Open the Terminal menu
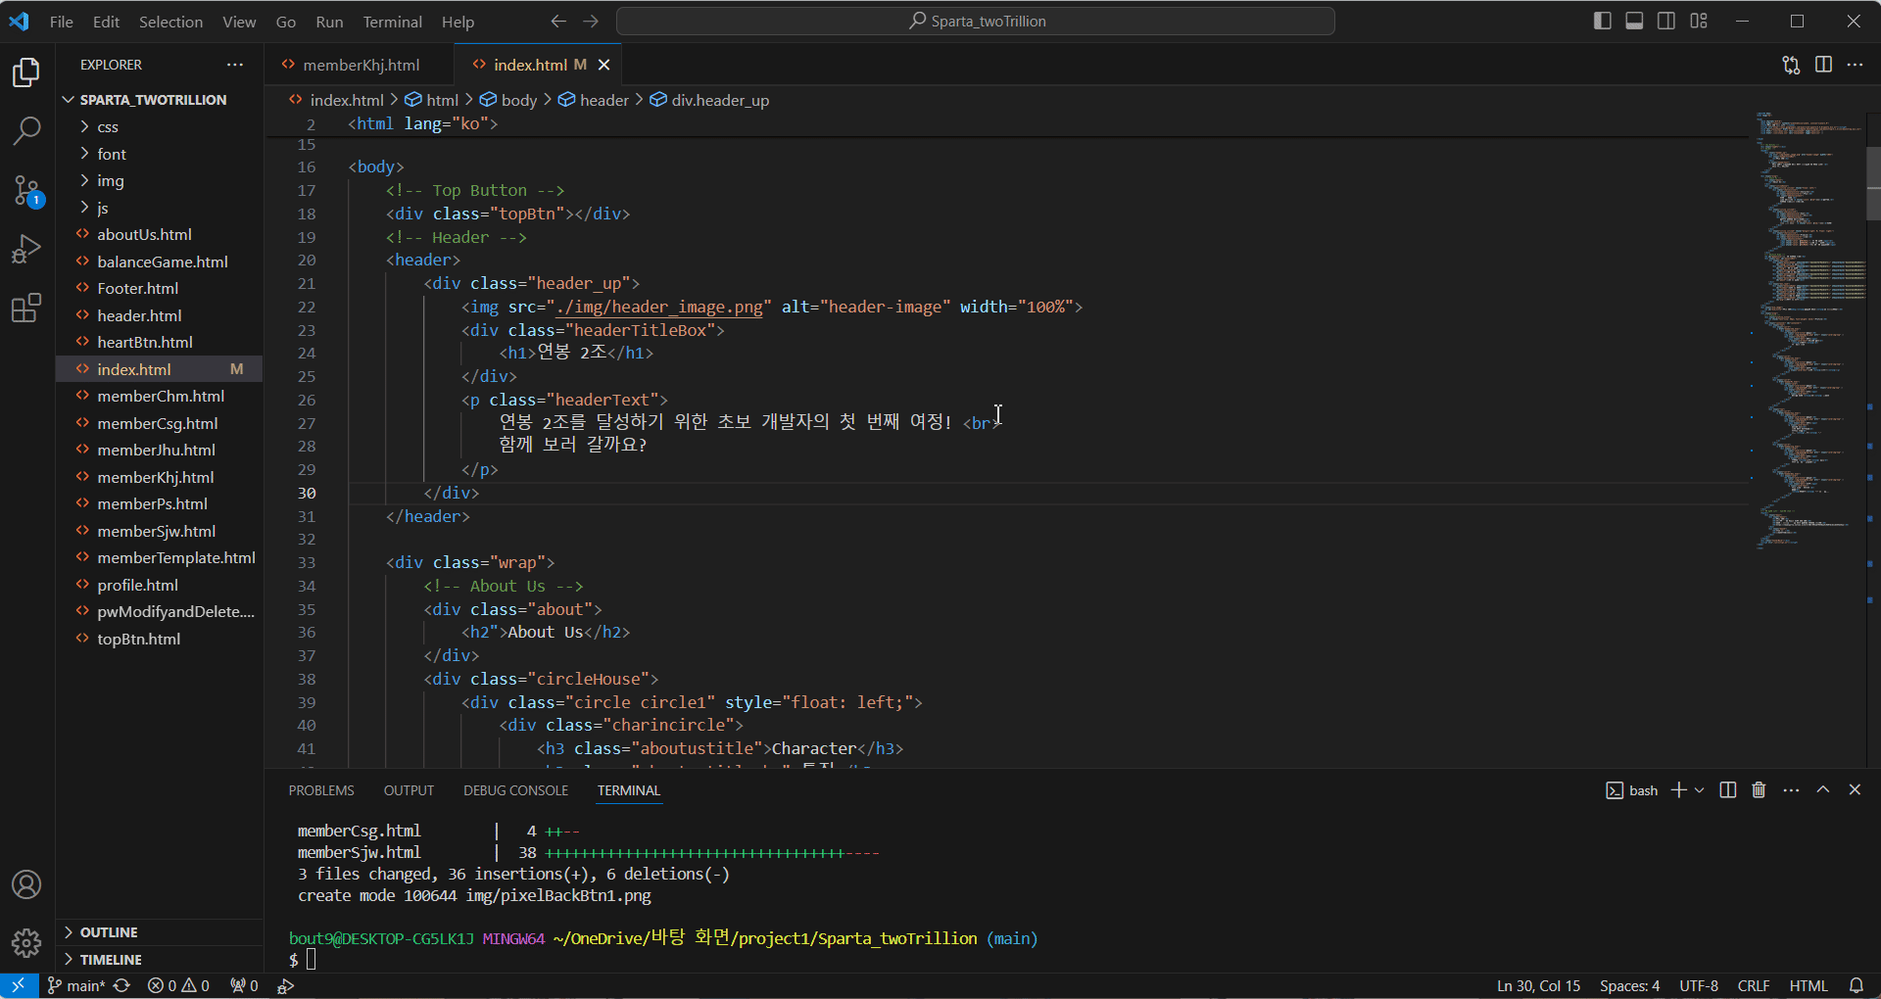Viewport: 1881px width, 999px height. pyautogui.click(x=392, y=22)
